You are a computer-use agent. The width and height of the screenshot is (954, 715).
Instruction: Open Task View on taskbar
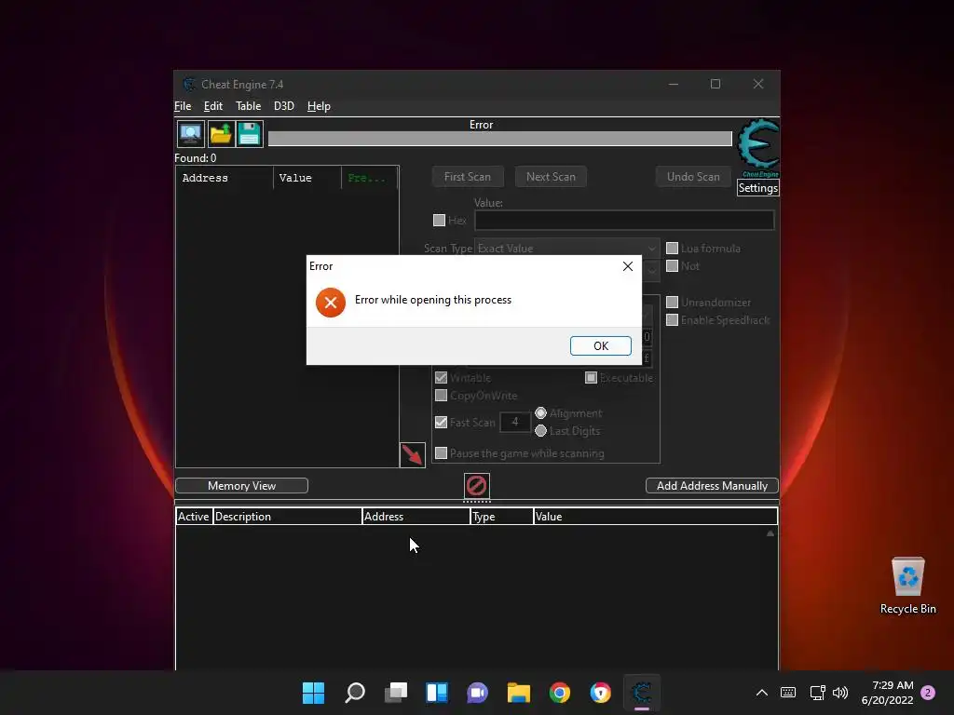click(395, 693)
